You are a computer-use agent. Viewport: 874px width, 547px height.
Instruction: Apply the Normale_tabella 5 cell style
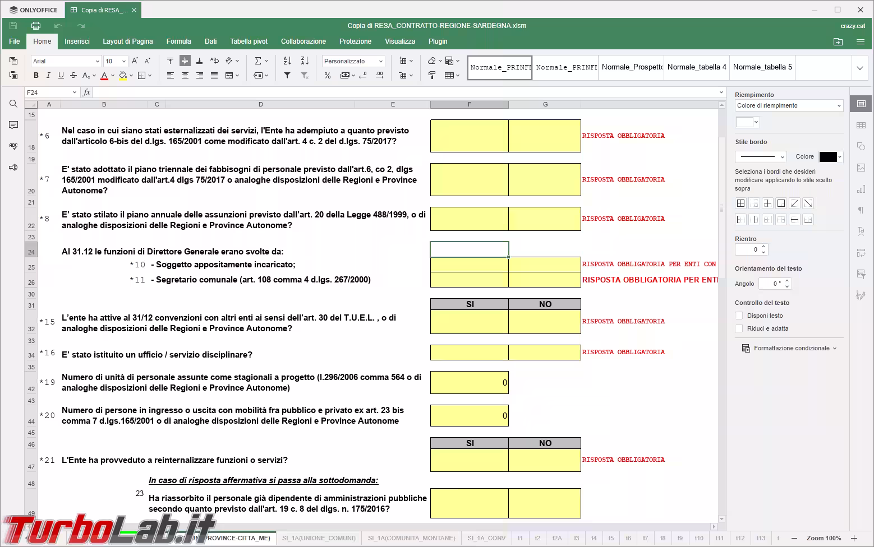762,67
